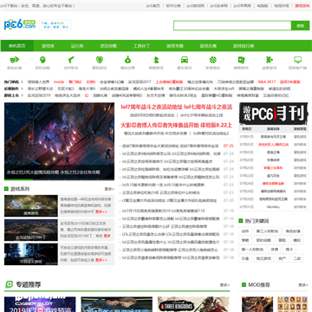Select the 第一人称射击 keyword tag
This screenshot has height=312, width=312.
coord(252,249)
